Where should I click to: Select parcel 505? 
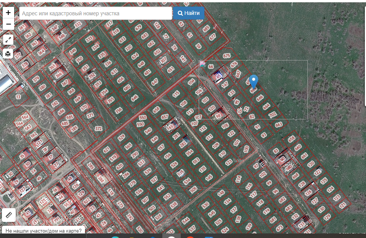click(193, 190)
